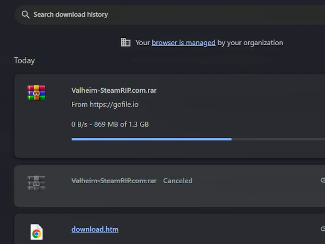The height and width of the screenshot is (244, 325).
Task: Click the Today date heading
Action: 24,60
